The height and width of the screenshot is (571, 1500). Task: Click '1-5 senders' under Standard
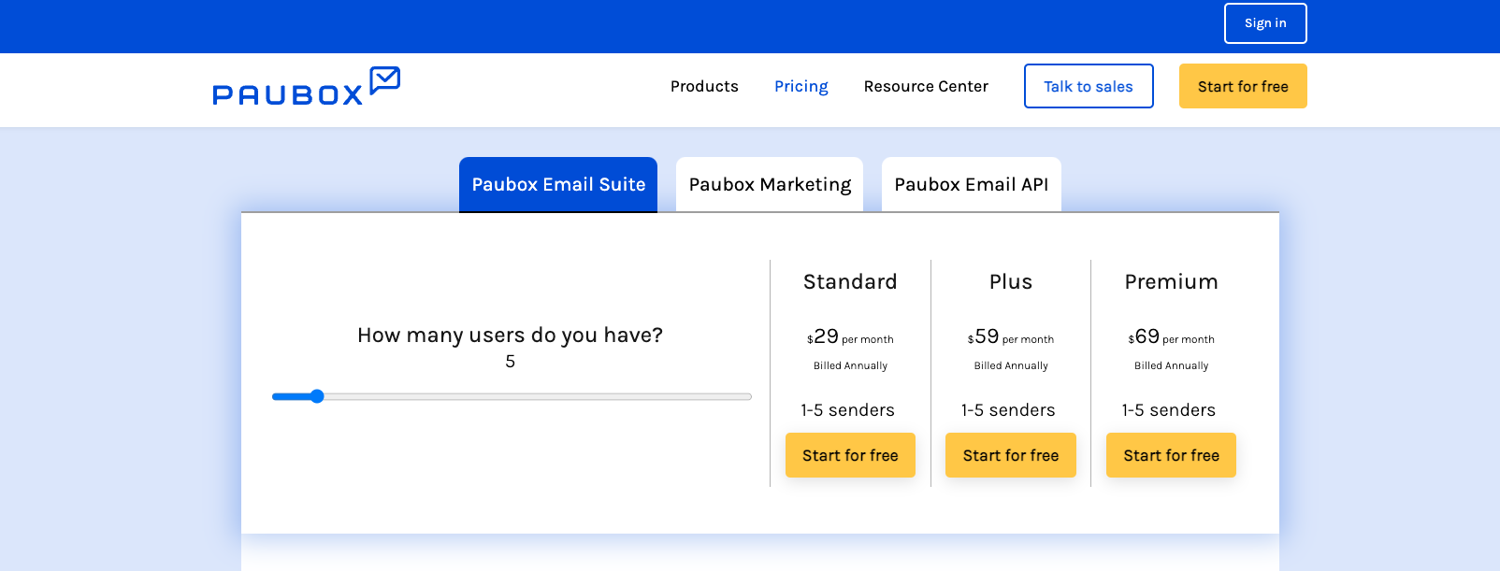(847, 409)
